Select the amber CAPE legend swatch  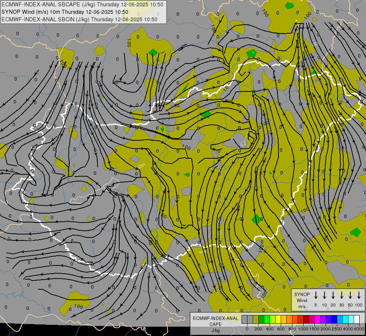point(284,319)
